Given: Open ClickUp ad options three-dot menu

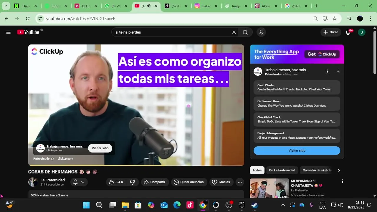Looking at the screenshot, I should click(x=328, y=72).
